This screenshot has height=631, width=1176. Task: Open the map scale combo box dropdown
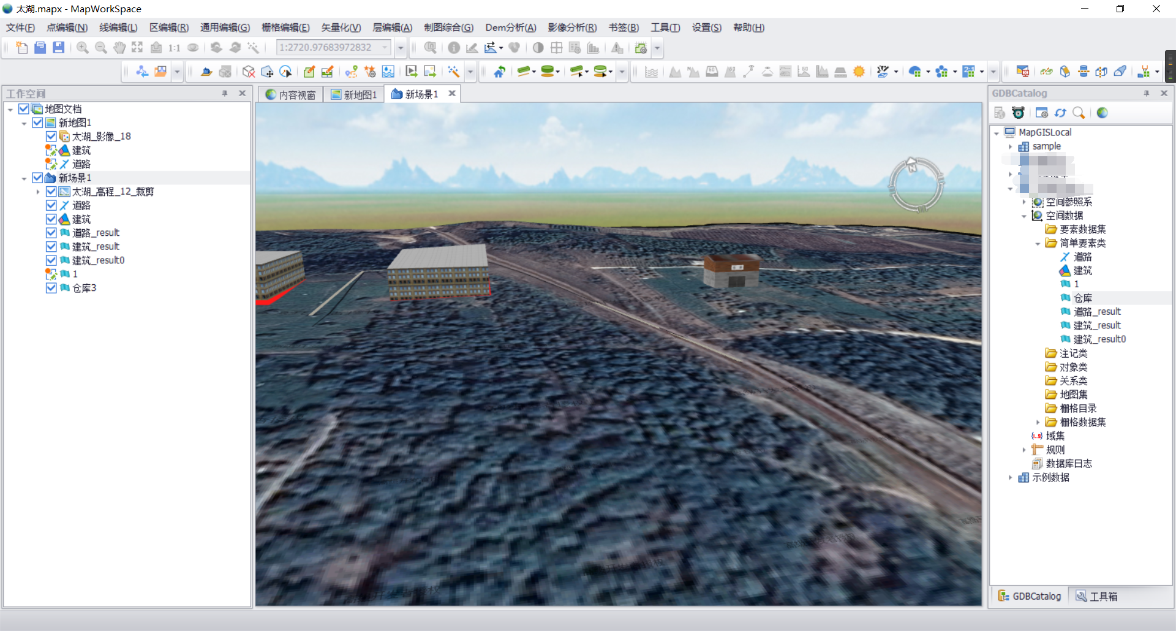(x=385, y=48)
